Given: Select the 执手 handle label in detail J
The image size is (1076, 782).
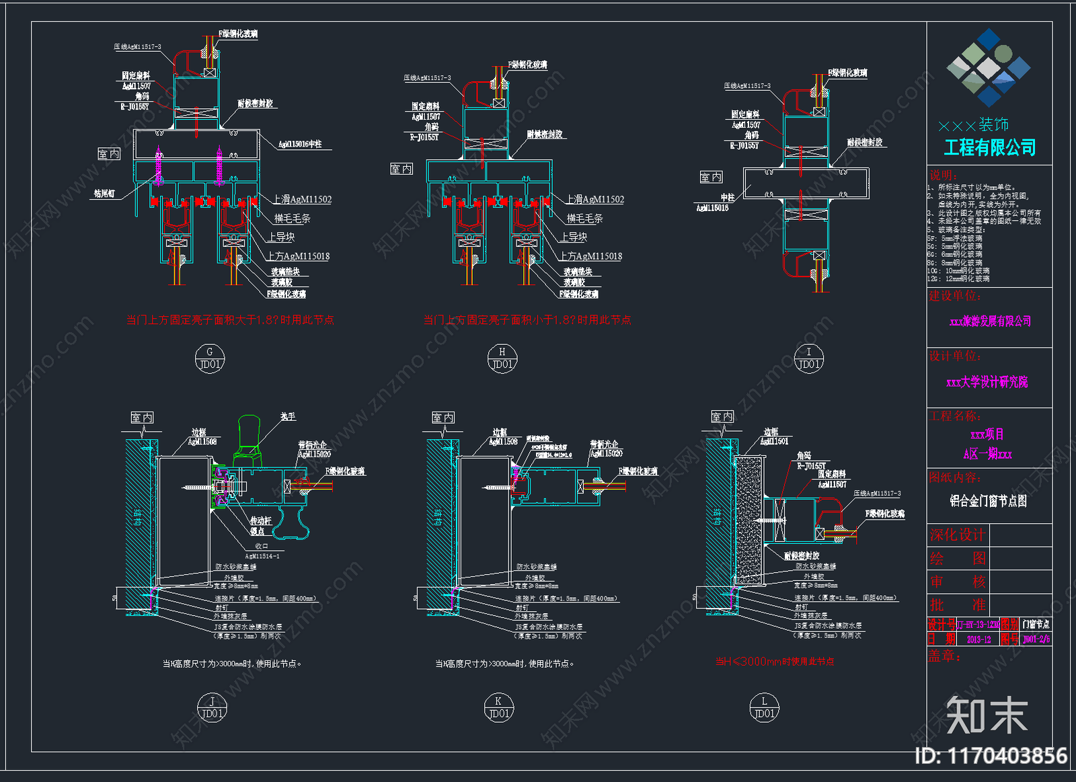Looking at the screenshot, I should click(288, 417).
